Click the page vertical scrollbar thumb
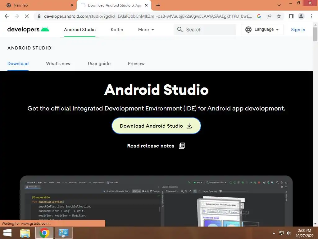The image size is (318, 239). coord(315,34)
